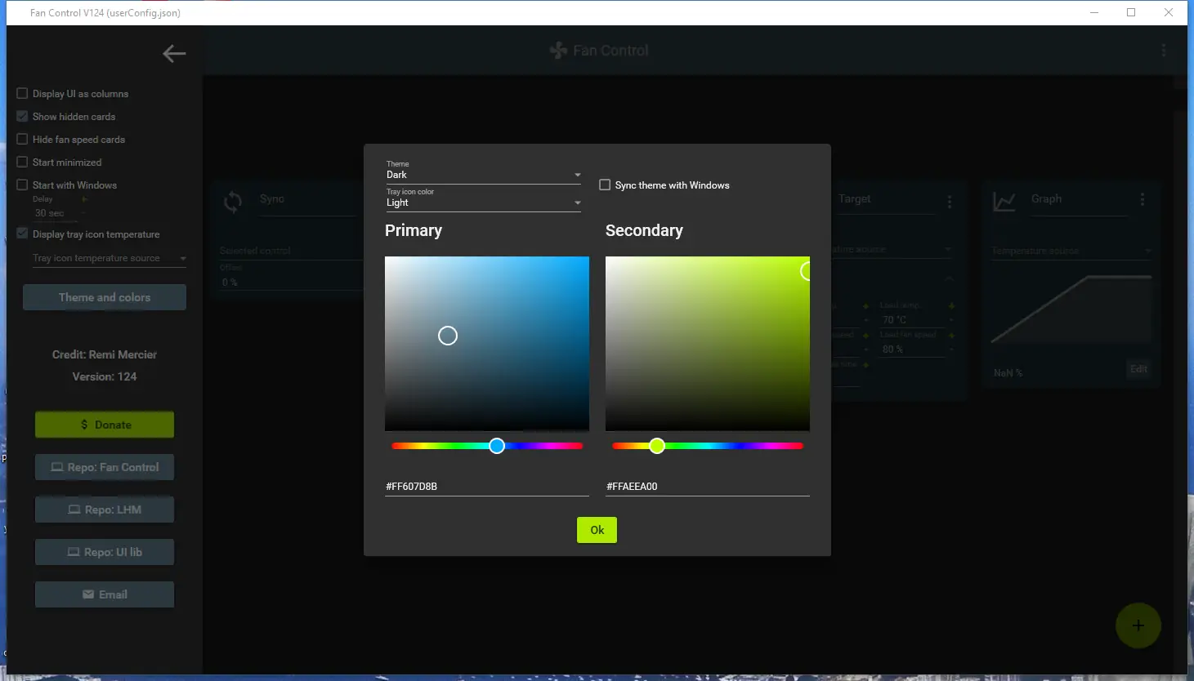Click the round plus add button

tap(1138, 625)
